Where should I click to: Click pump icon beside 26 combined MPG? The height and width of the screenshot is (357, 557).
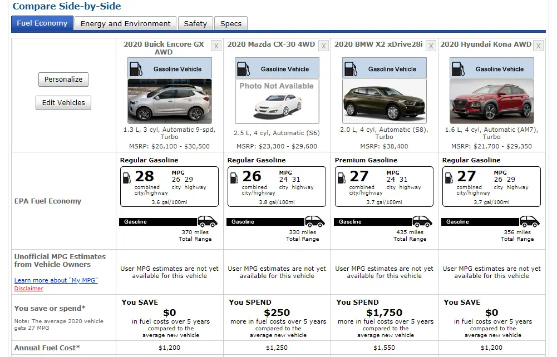234,177
